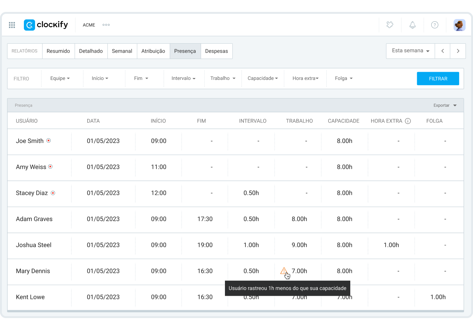
Task: Switch to the Despesas report tab
Action: point(216,51)
